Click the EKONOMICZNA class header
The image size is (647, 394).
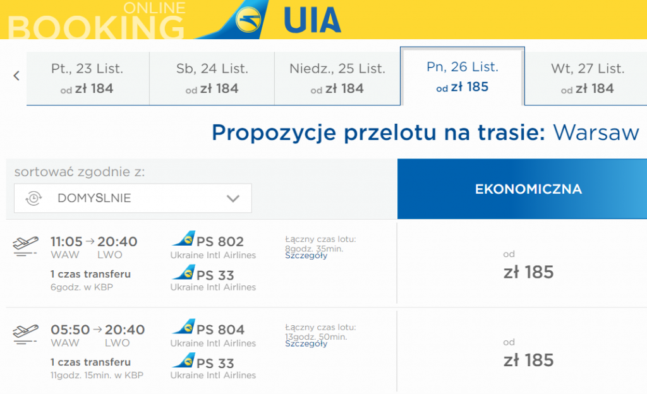point(528,189)
